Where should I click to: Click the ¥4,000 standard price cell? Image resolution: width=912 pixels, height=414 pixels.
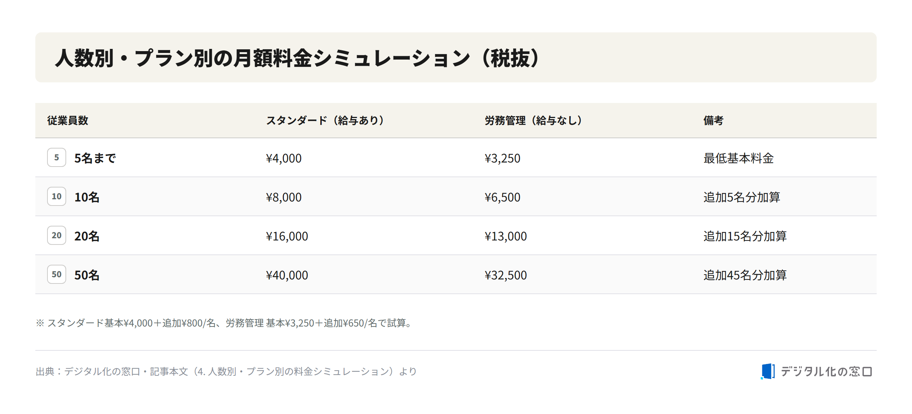coord(284,158)
